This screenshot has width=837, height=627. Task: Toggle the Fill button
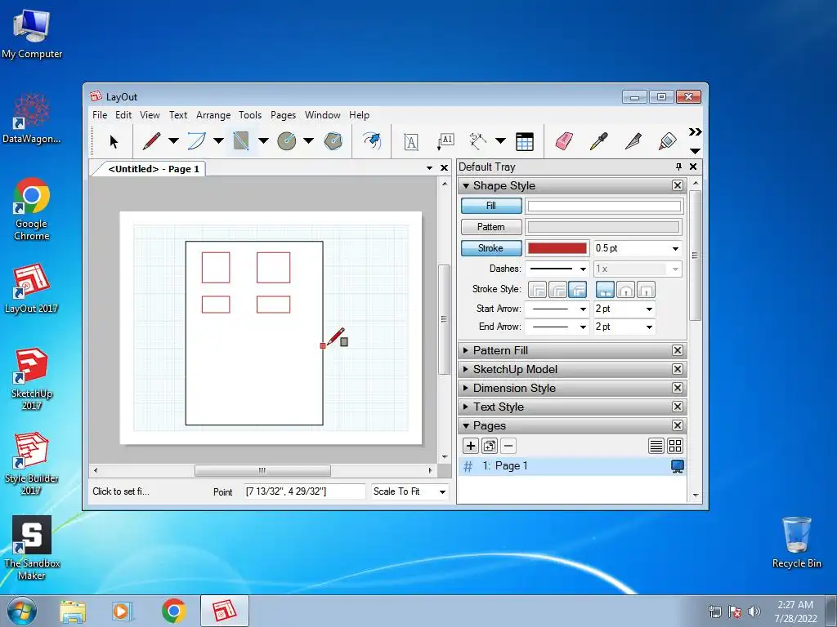click(x=491, y=206)
